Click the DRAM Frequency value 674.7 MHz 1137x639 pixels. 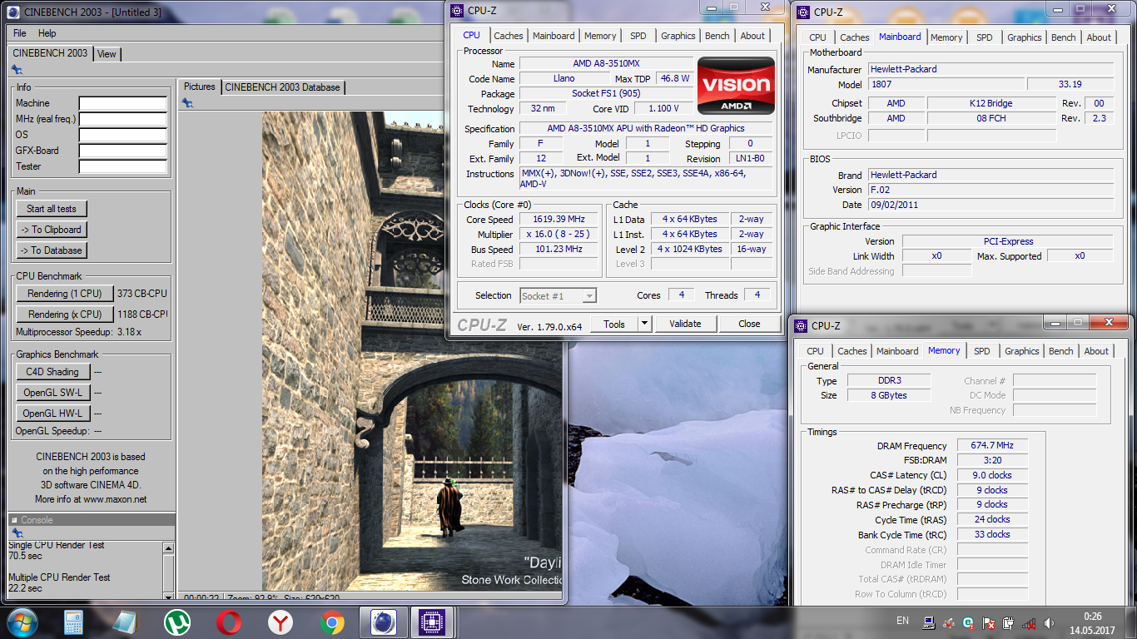tap(993, 446)
